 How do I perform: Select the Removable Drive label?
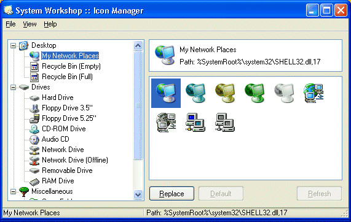(67, 170)
